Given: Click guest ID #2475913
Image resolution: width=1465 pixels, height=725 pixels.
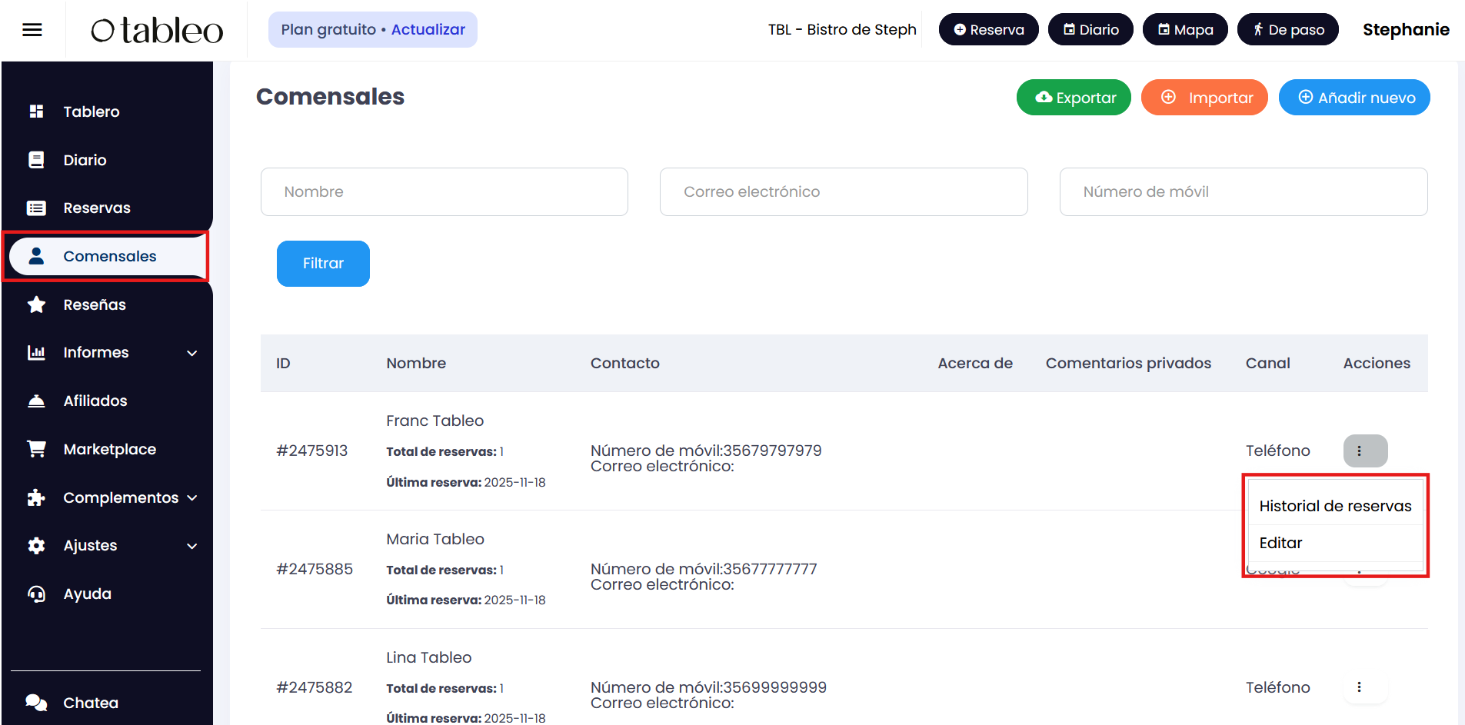Looking at the screenshot, I should (x=312, y=451).
